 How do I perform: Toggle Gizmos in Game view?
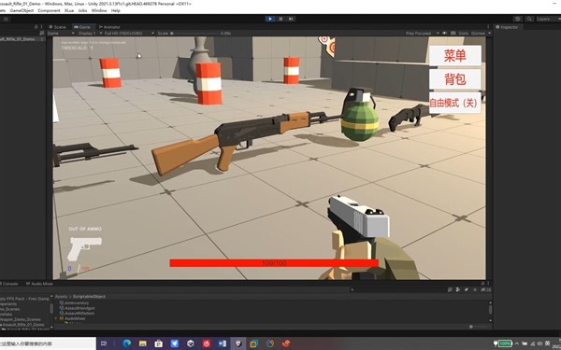tap(478, 34)
